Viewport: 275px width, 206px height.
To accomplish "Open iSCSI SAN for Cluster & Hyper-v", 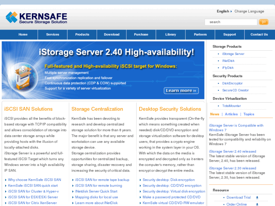I will (x=33, y=192).
